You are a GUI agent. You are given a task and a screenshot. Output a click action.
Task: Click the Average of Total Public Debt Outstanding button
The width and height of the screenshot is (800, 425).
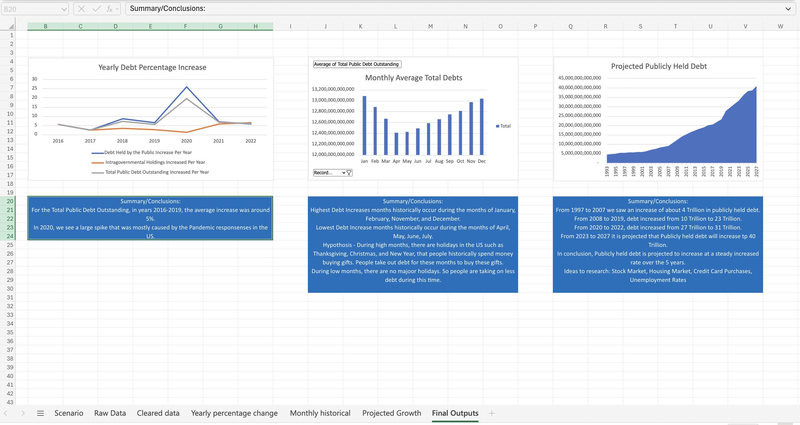click(357, 64)
